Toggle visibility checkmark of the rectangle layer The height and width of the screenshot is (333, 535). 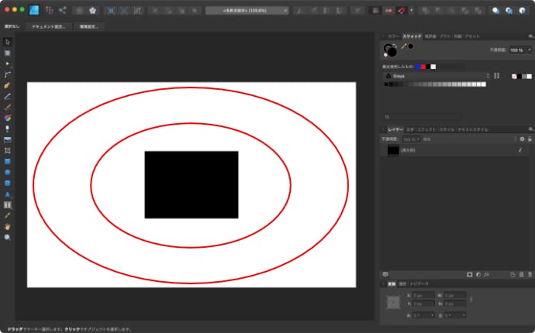pos(519,150)
